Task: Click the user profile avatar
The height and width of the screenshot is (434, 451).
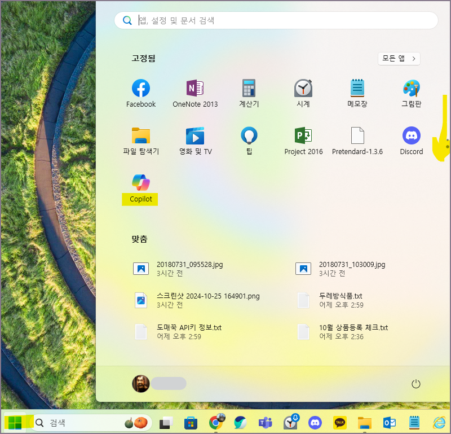Action: point(140,384)
